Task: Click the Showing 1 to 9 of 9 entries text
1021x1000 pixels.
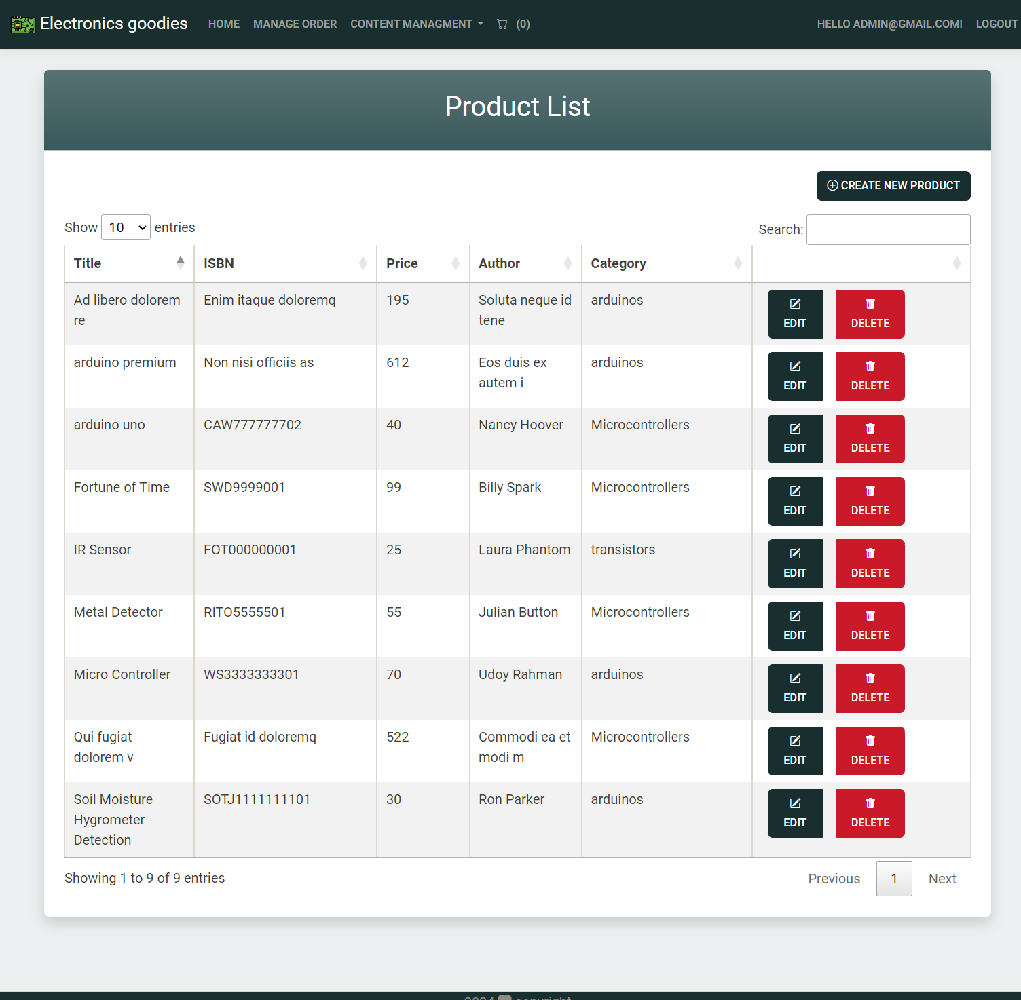Action: (x=145, y=878)
